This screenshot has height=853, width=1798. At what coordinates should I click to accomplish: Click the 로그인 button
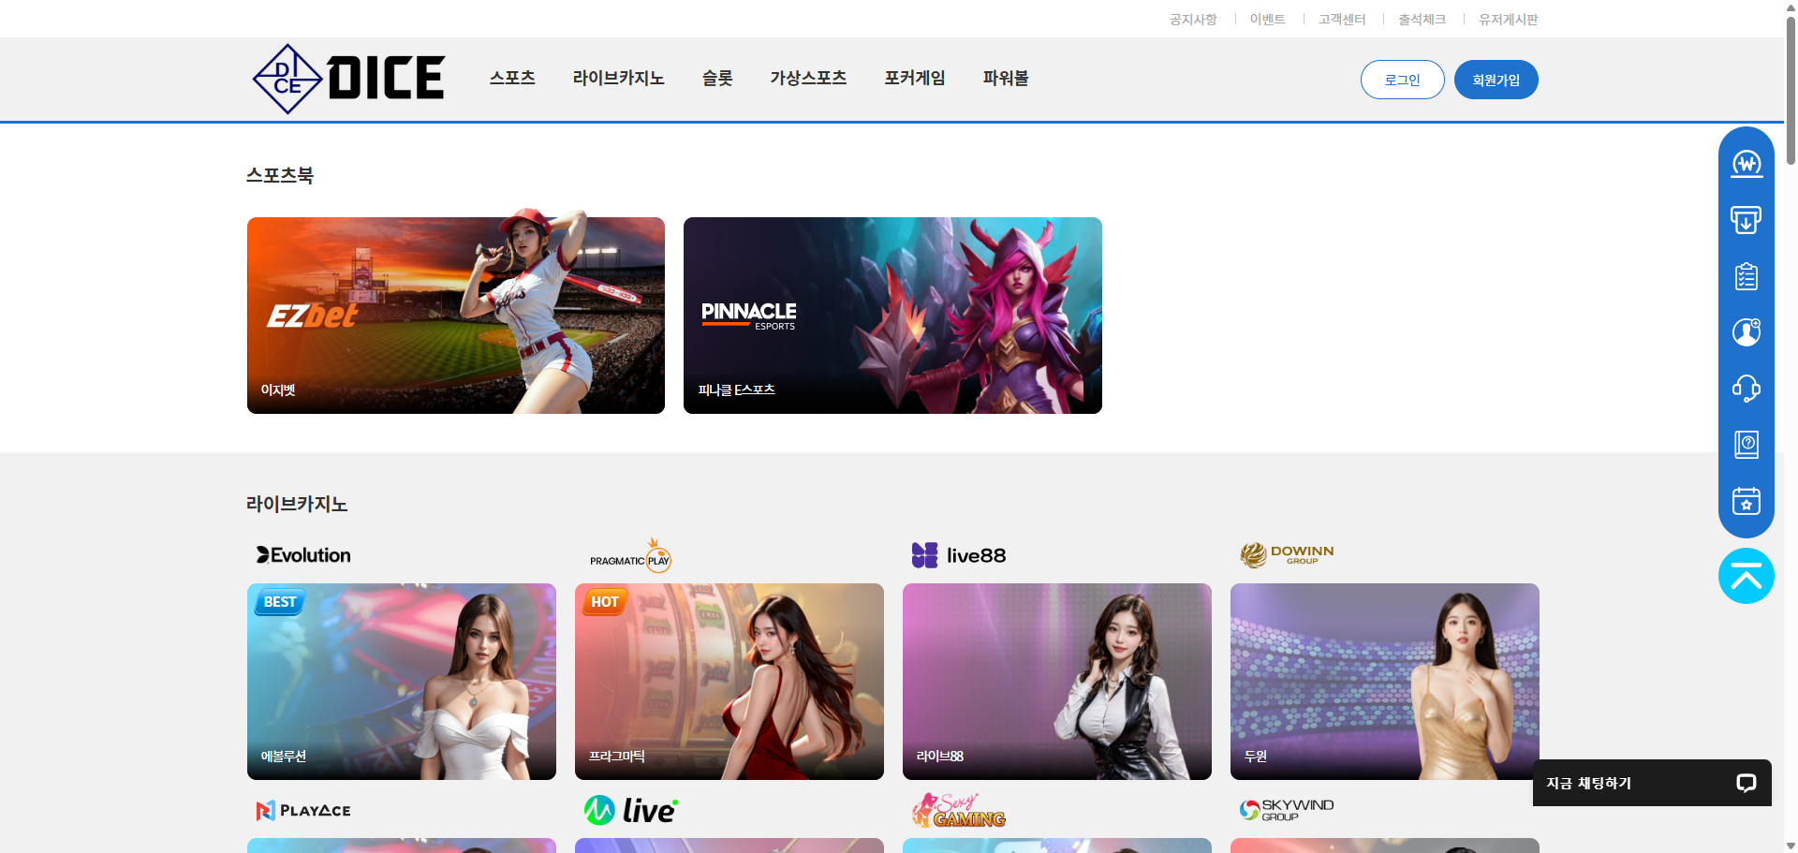point(1403,80)
